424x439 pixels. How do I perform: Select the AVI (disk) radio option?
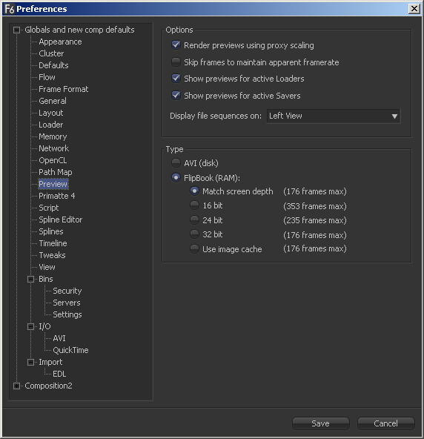pos(176,162)
